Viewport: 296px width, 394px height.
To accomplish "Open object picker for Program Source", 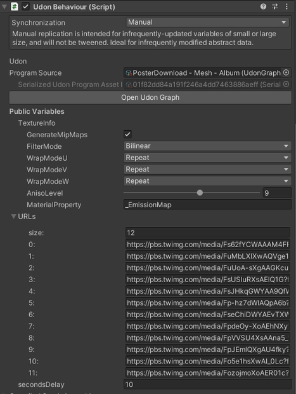I will tap(286, 72).
